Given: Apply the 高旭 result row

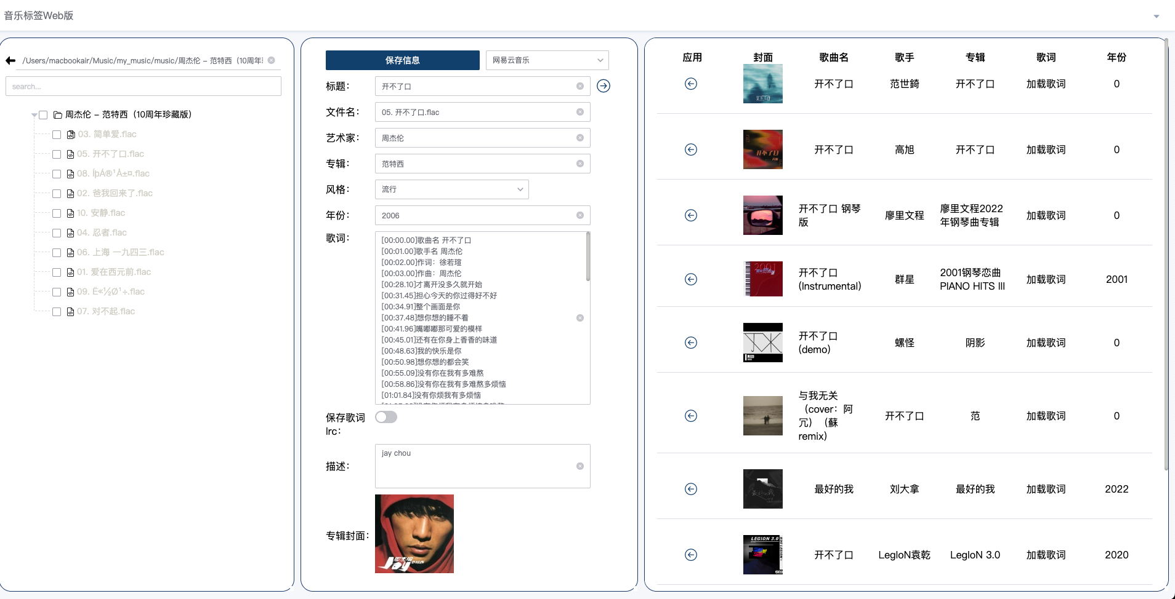Looking at the screenshot, I should (691, 149).
